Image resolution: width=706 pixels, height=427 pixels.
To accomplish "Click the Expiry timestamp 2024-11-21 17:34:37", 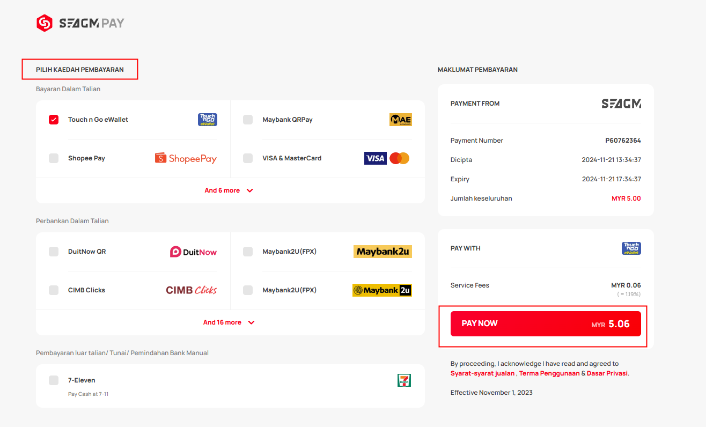I will (x=611, y=179).
